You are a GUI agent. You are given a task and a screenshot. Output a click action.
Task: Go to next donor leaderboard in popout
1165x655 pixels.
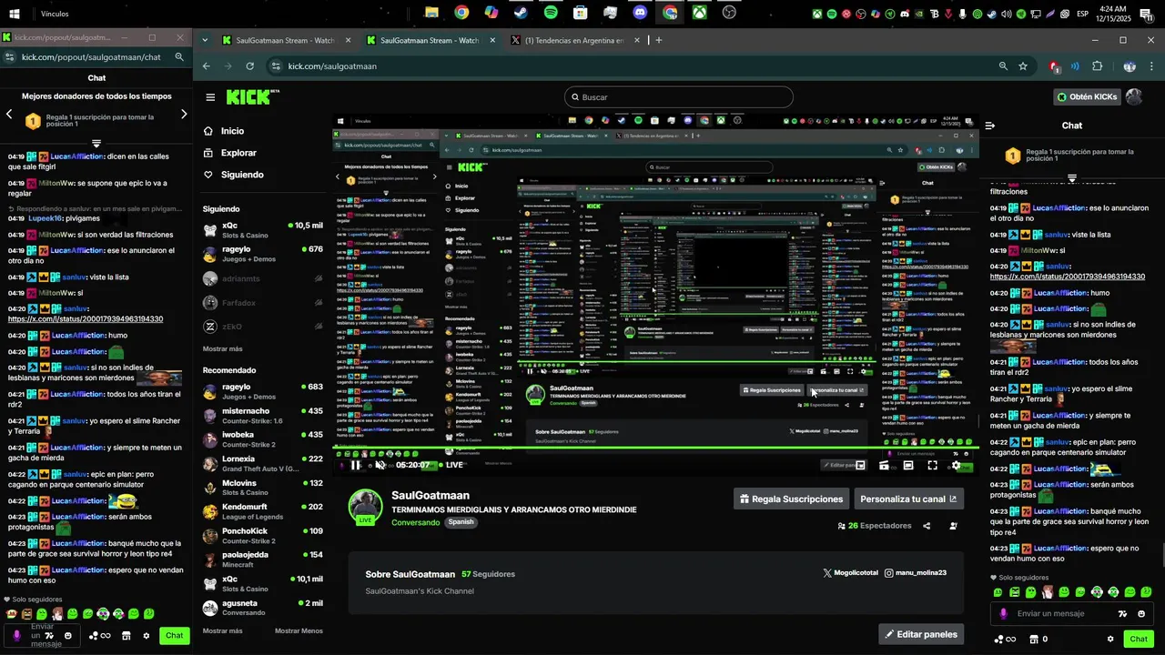point(184,115)
